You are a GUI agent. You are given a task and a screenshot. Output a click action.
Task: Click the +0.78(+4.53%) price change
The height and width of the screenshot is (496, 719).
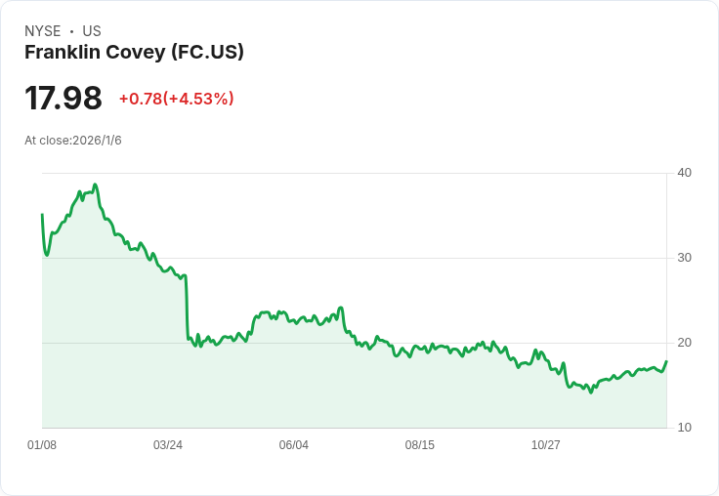[x=177, y=99]
